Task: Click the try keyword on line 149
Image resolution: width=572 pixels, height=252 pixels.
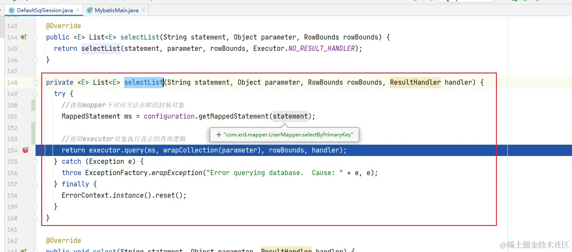Action: 60,94
